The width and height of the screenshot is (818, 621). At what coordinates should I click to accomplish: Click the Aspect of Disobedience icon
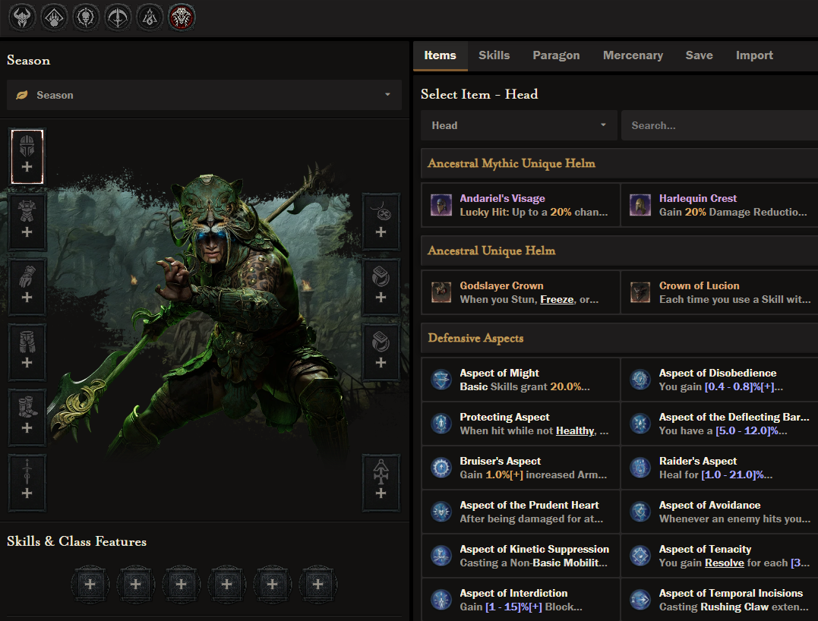coord(640,380)
